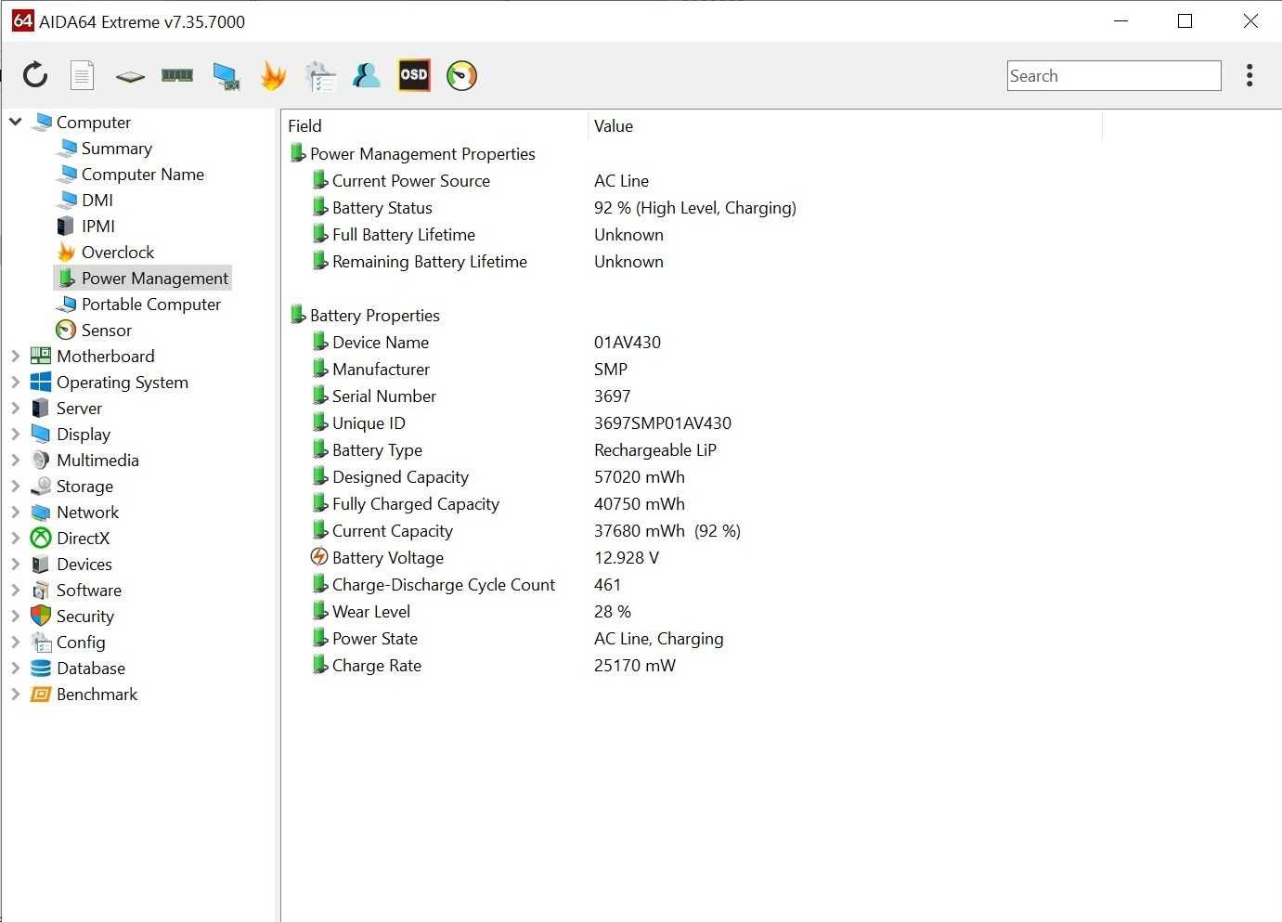Select the Wear Level row
This screenshot has width=1282, height=922.
tap(371, 611)
